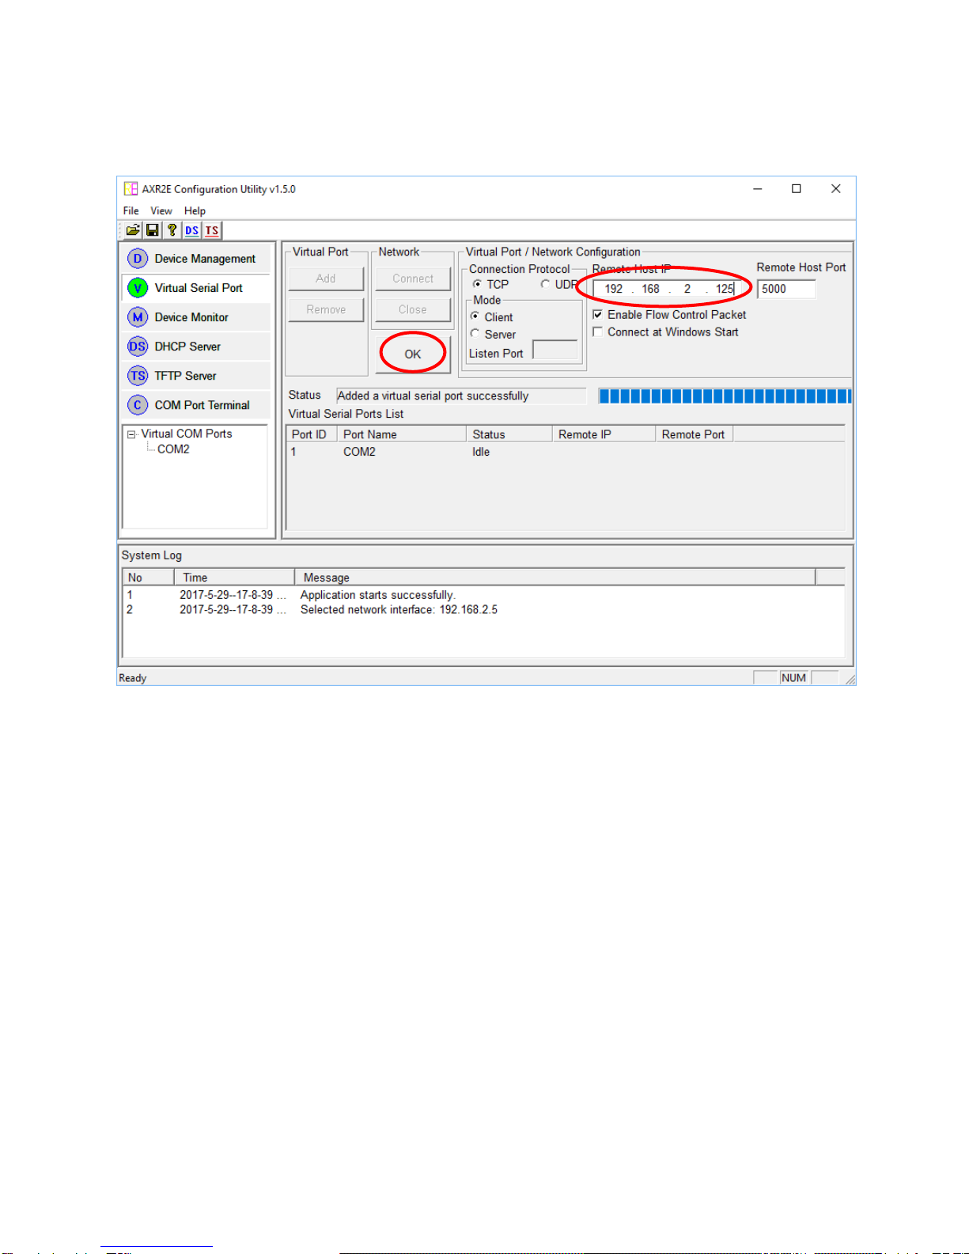
Task: Click the Status column header in ports list
Action: click(x=509, y=434)
